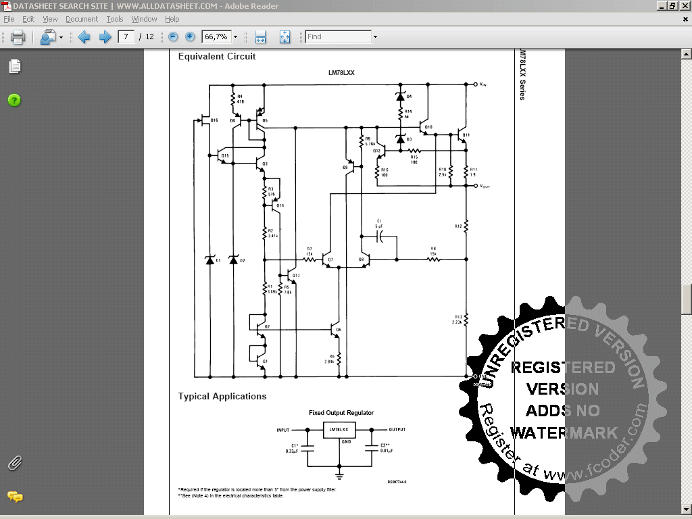Click the Find search box
692x519 pixels.
tap(339, 36)
